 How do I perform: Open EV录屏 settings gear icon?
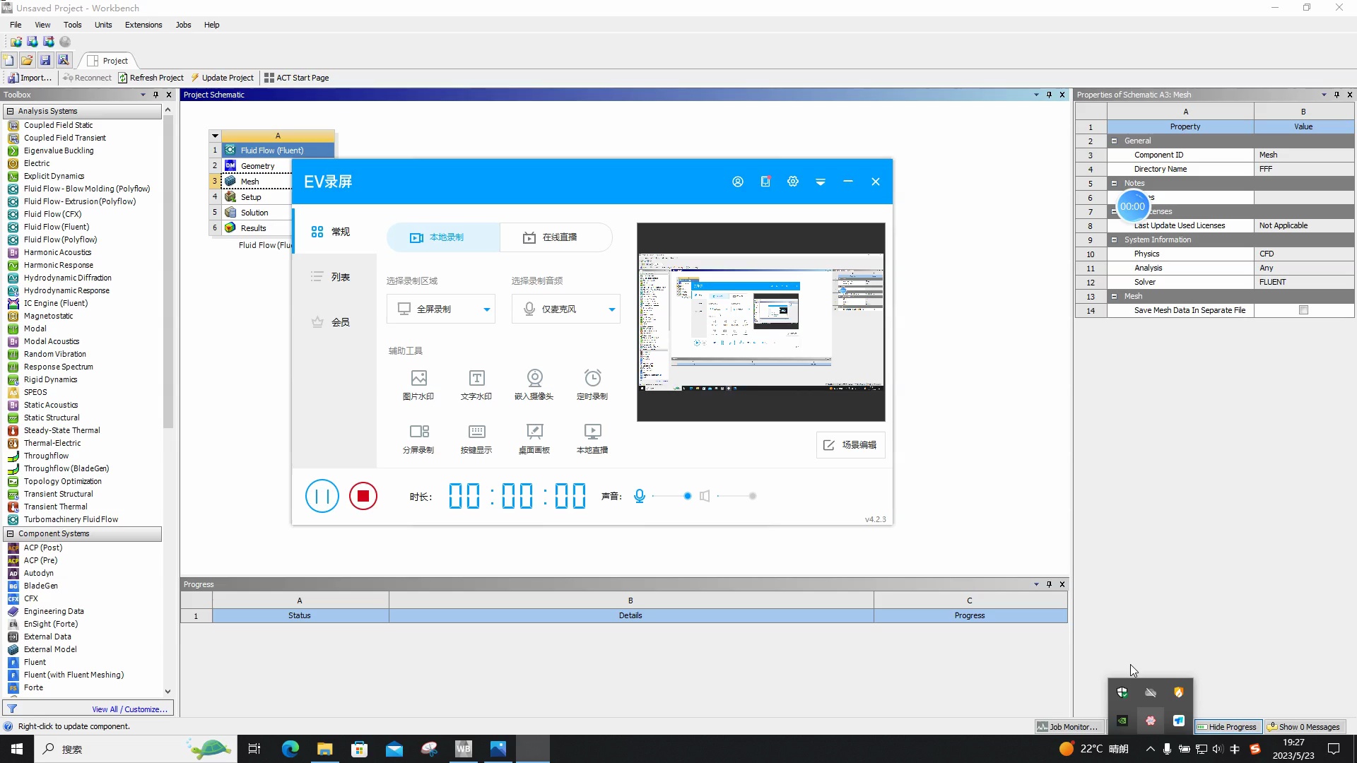click(792, 182)
